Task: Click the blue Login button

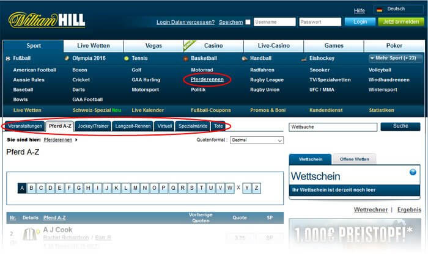Action: pos(360,22)
